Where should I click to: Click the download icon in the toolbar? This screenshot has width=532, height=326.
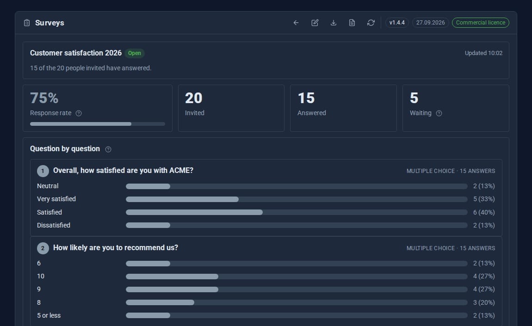334,23
